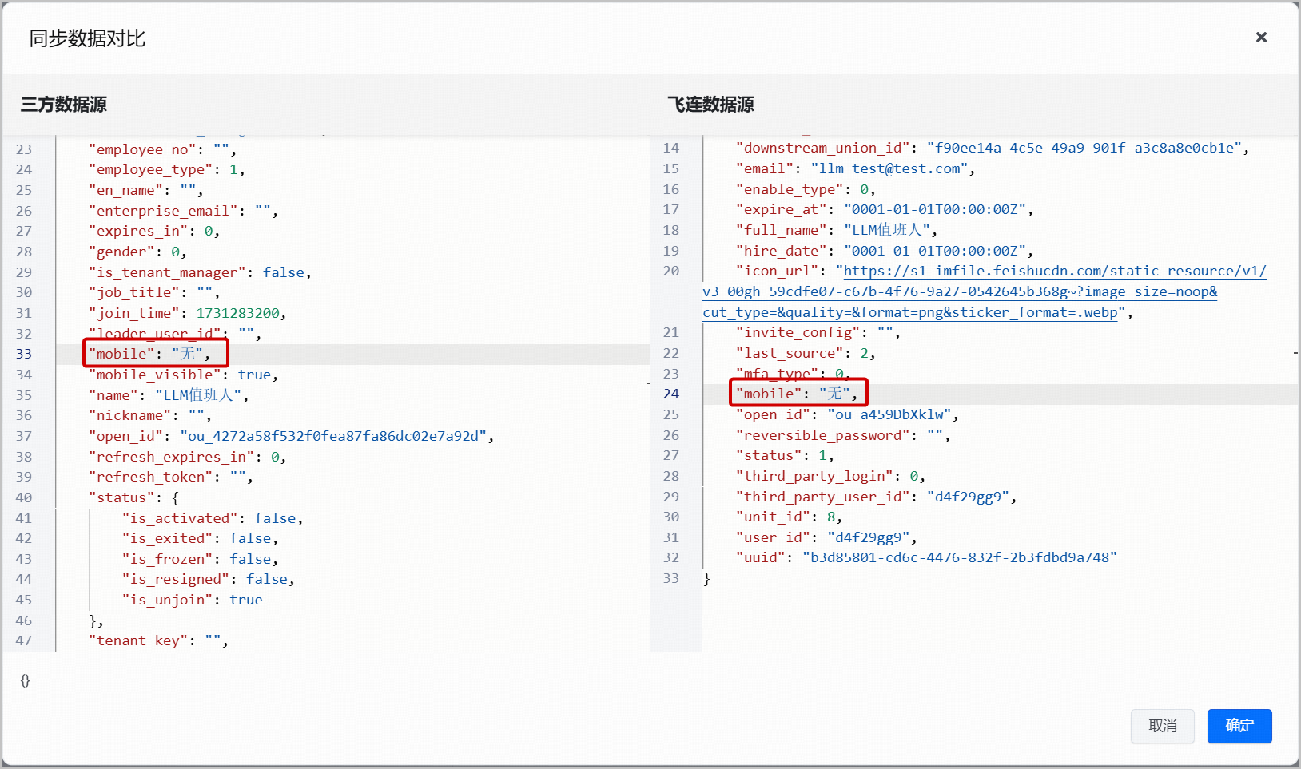The height and width of the screenshot is (769, 1301).
Task: Click the 飞连数据源 panel heading
Action: (711, 105)
